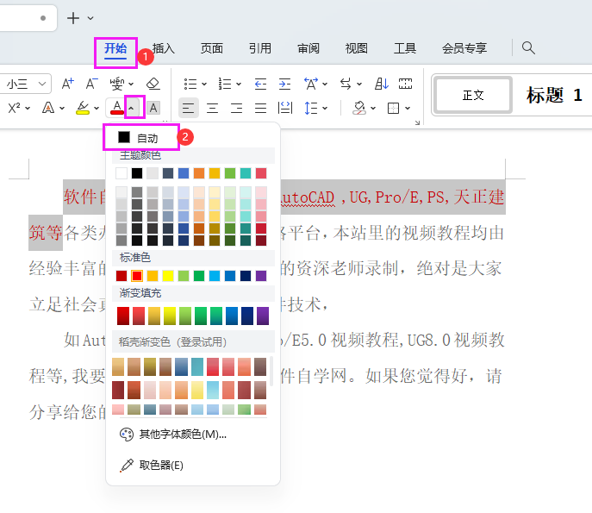Switch to the 页面 tab

[x=212, y=48]
